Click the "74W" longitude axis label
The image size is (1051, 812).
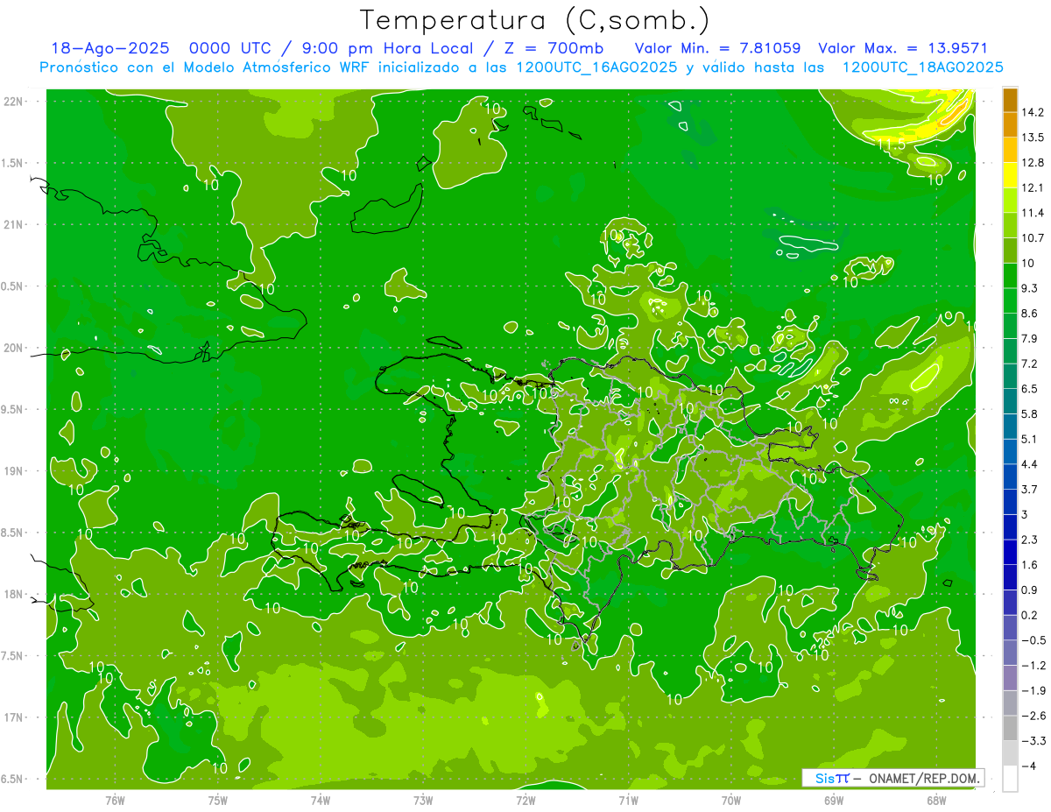(321, 800)
